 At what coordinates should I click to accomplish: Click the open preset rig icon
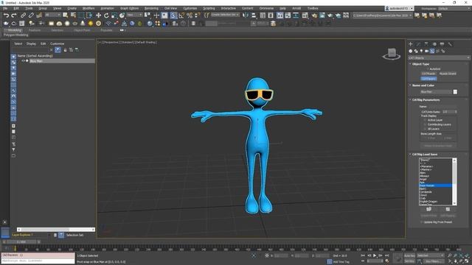pyautogui.click(x=429, y=209)
